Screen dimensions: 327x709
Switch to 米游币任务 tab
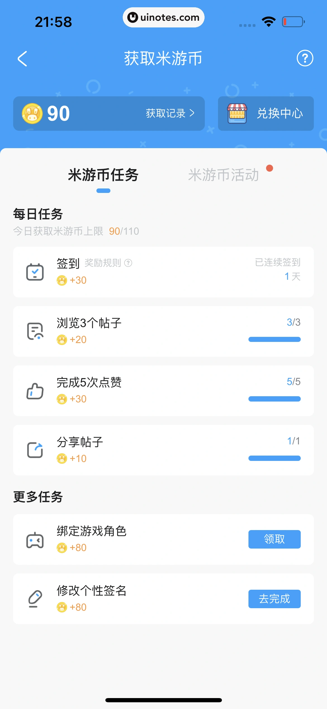point(103,175)
